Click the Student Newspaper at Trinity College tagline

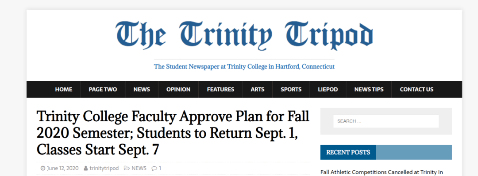pos(244,66)
